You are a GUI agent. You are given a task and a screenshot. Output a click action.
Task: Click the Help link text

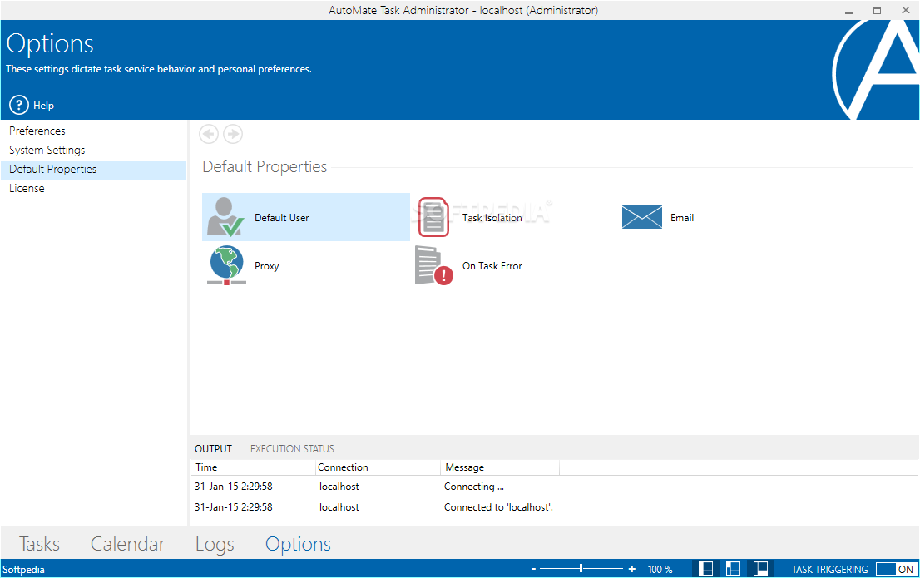(x=43, y=106)
